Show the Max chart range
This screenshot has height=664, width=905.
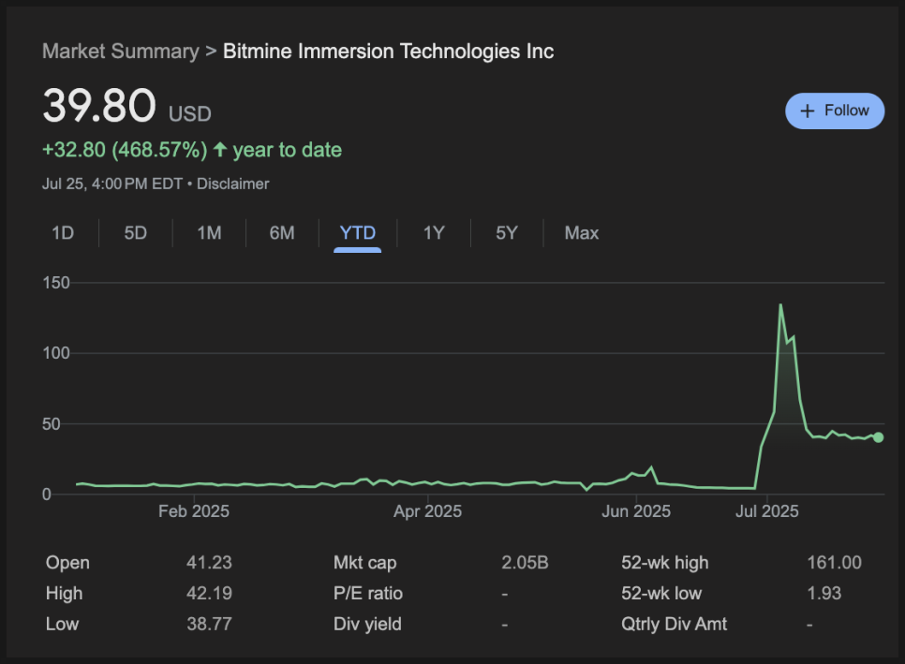582,233
